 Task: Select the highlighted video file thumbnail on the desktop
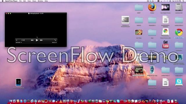point(139,70)
